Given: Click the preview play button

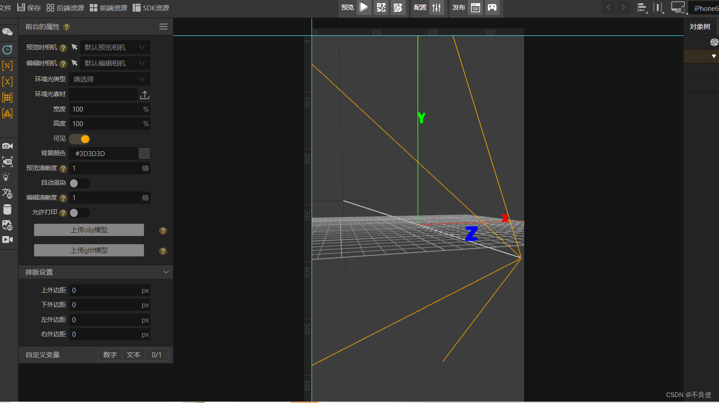Looking at the screenshot, I should tap(364, 7).
